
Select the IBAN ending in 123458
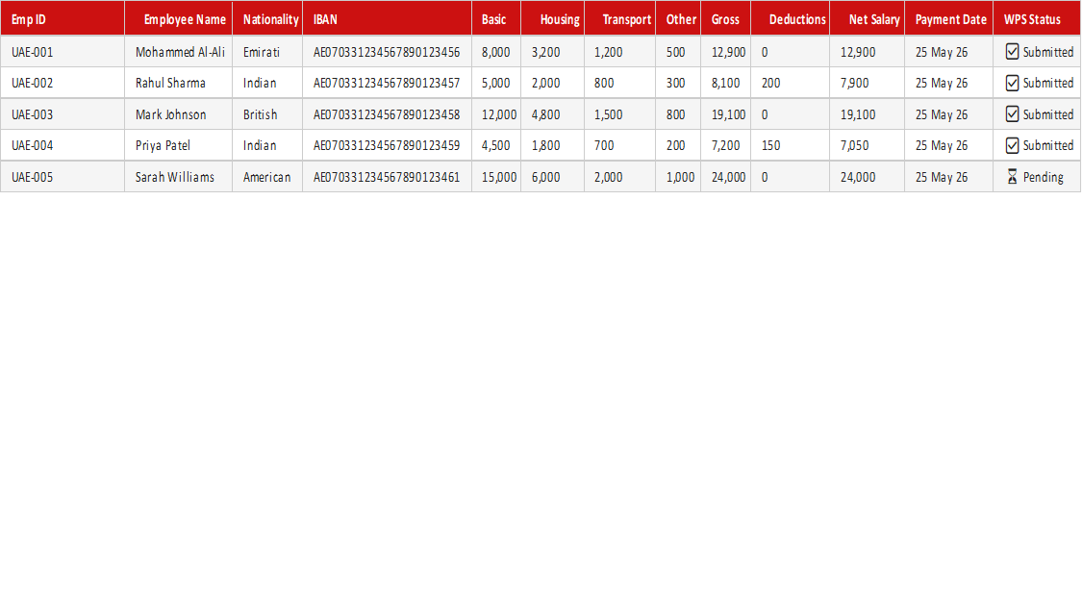pos(388,113)
